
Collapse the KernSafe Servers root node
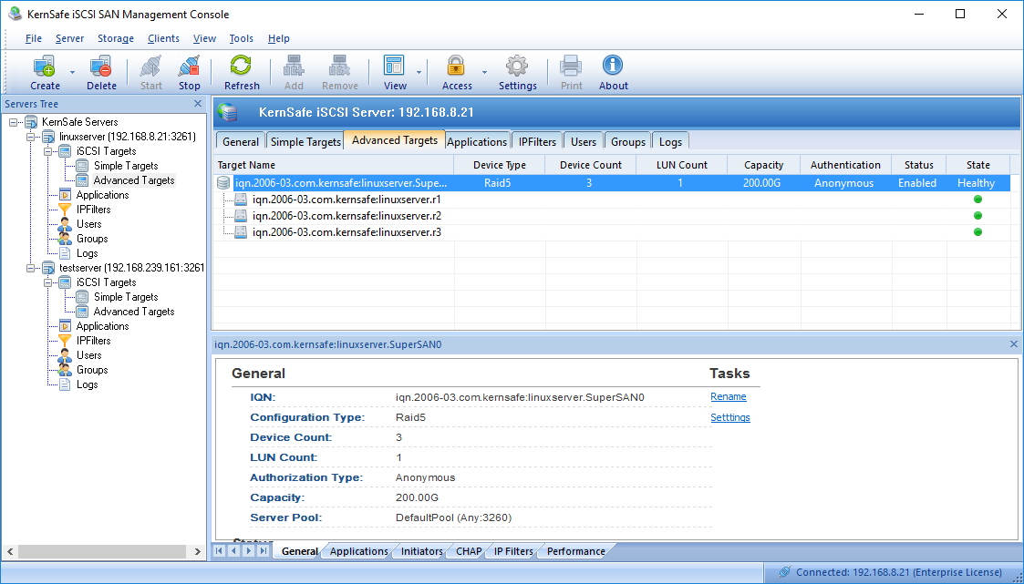click(x=13, y=122)
